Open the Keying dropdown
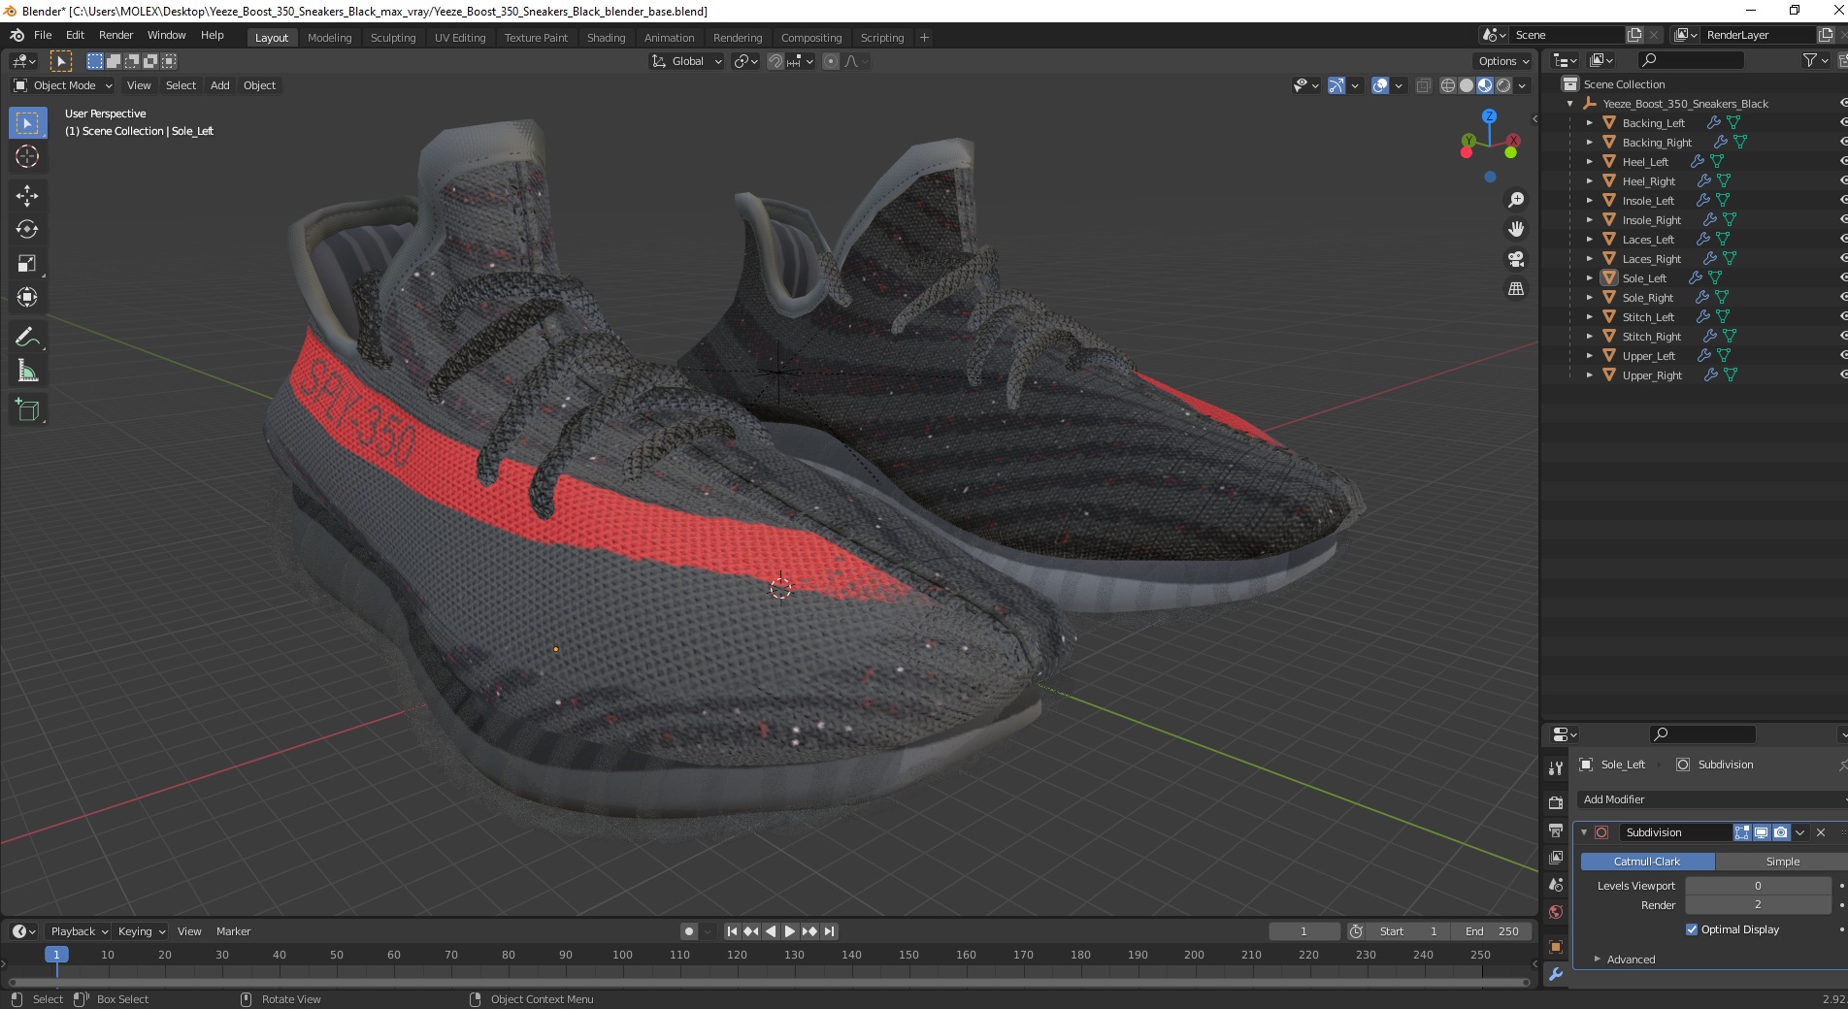The width and height of the screenshot is (1848, 1009). click(141, 931)
